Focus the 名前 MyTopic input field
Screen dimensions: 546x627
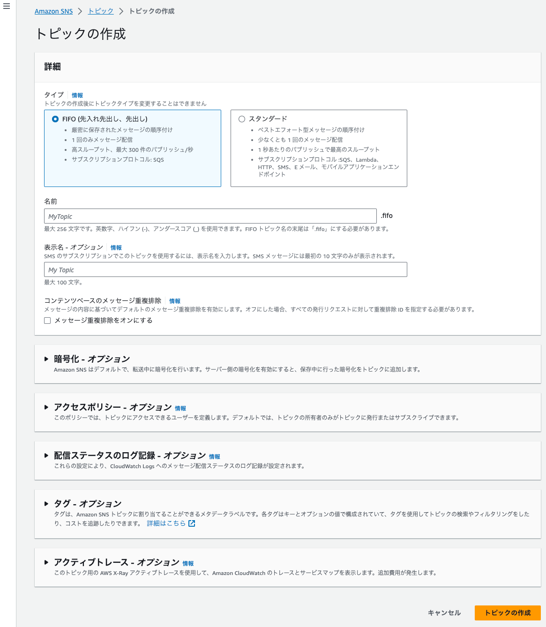(210, 216)
